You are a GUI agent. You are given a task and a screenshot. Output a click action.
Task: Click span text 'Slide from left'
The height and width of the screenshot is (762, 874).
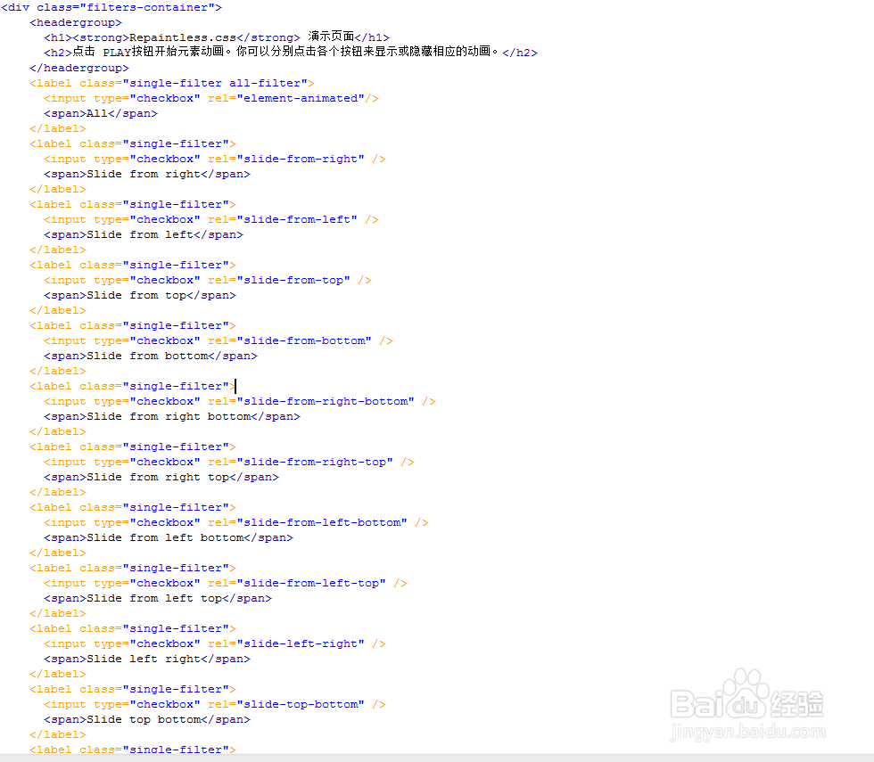140,234
